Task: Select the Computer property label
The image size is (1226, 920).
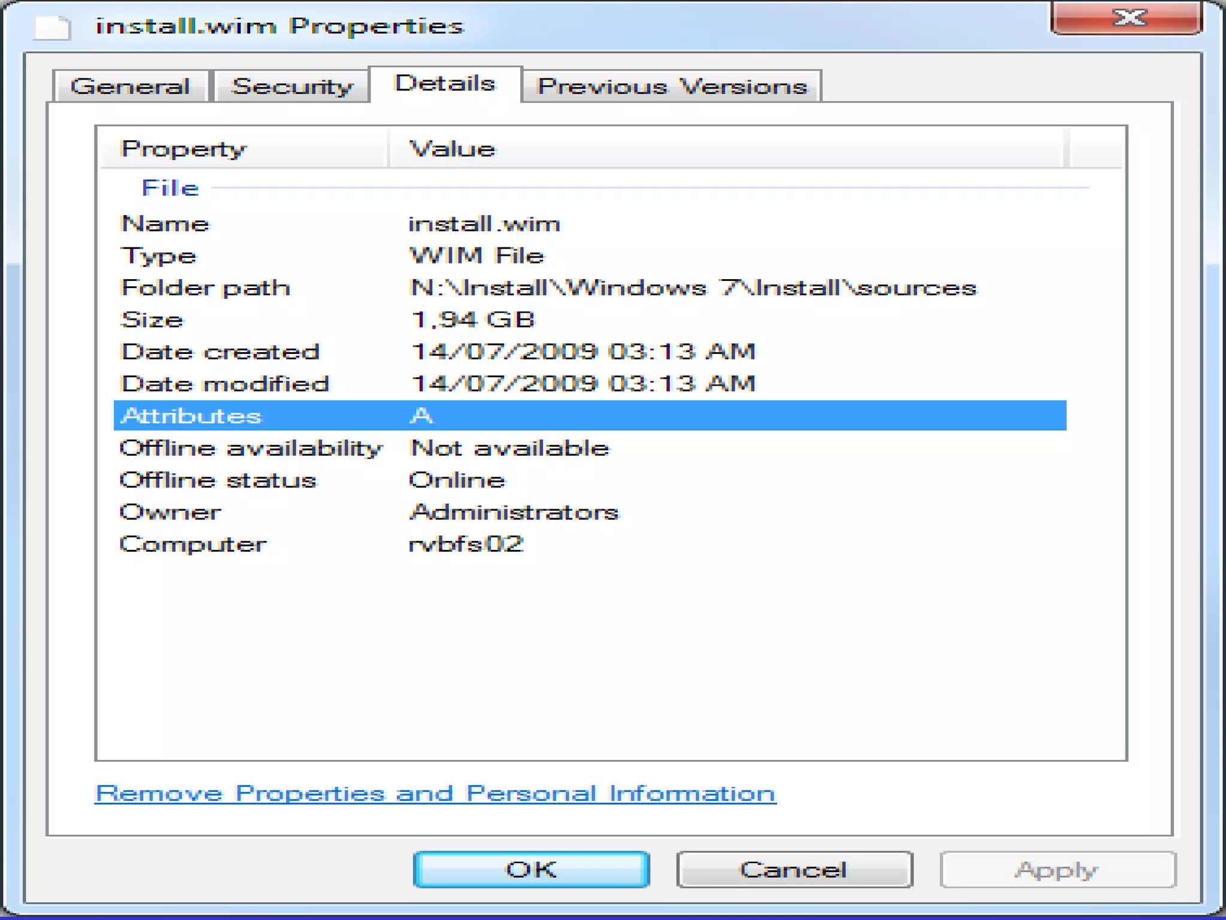Action: pos(193,544)
